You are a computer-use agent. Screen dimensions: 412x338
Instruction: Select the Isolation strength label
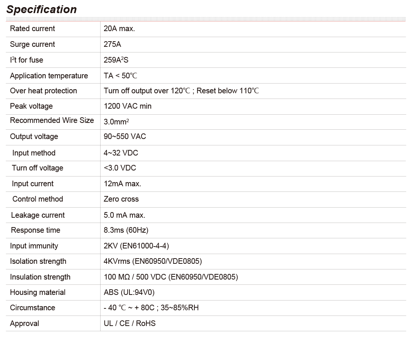tap(38, 261)
